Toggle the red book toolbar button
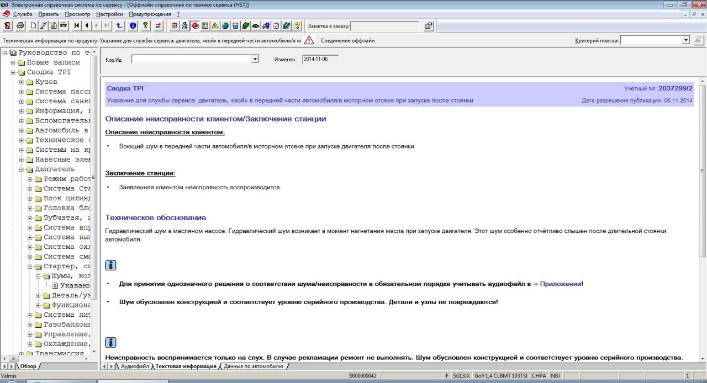This screenshot has width=707, height=383. coord(195,26)
